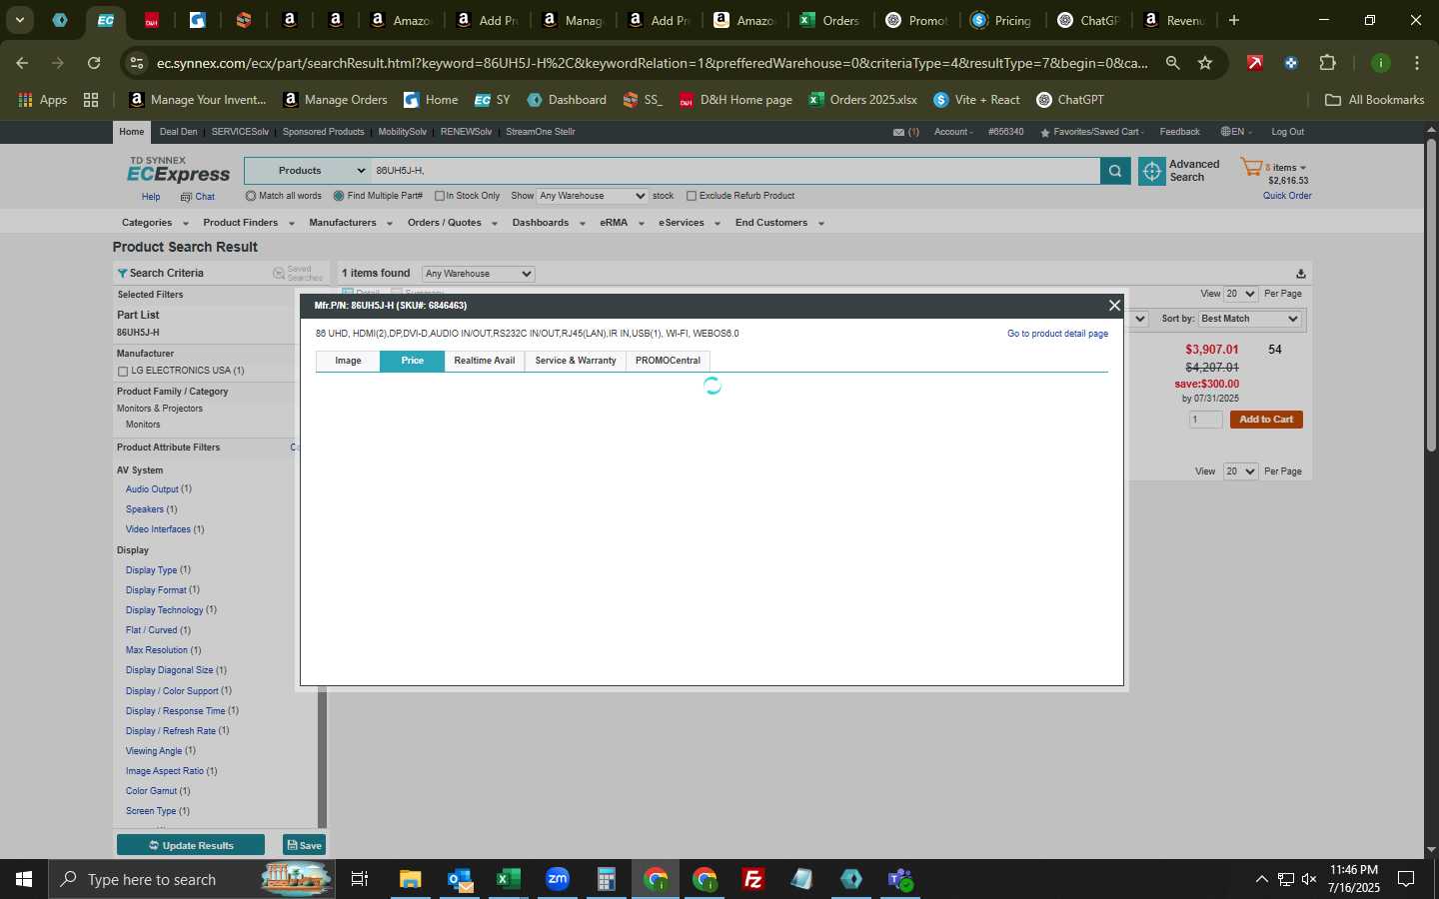1439x899 pixels.
Task: Open the Quick Order link
Action: click(1287, 196)
